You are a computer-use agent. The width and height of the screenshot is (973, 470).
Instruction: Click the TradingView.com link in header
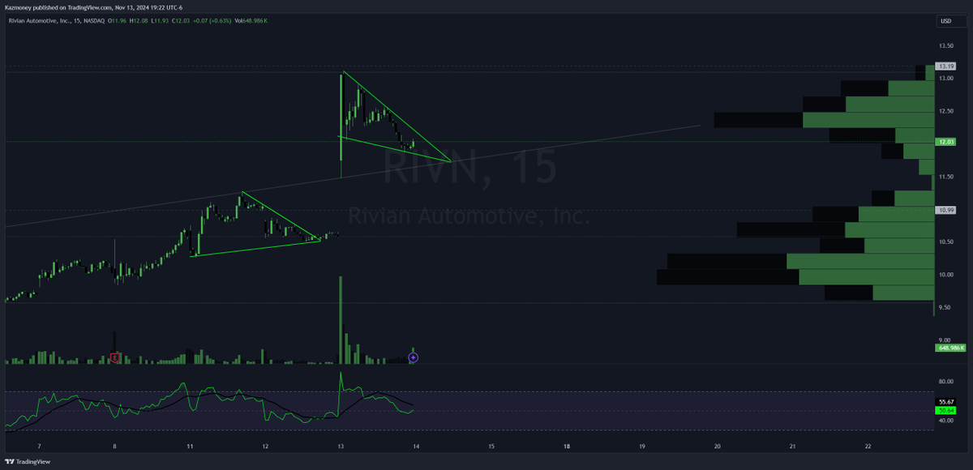[x=90, y=6]
